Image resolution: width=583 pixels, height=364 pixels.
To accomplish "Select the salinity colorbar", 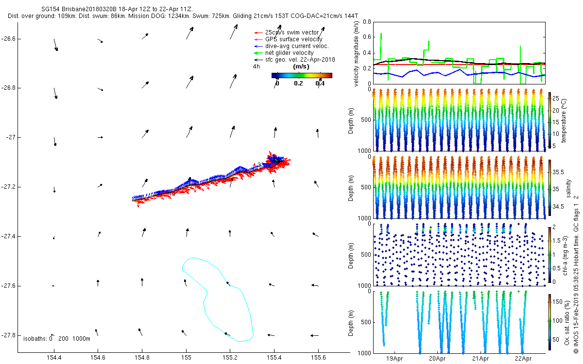I will [x=549, y=187].
